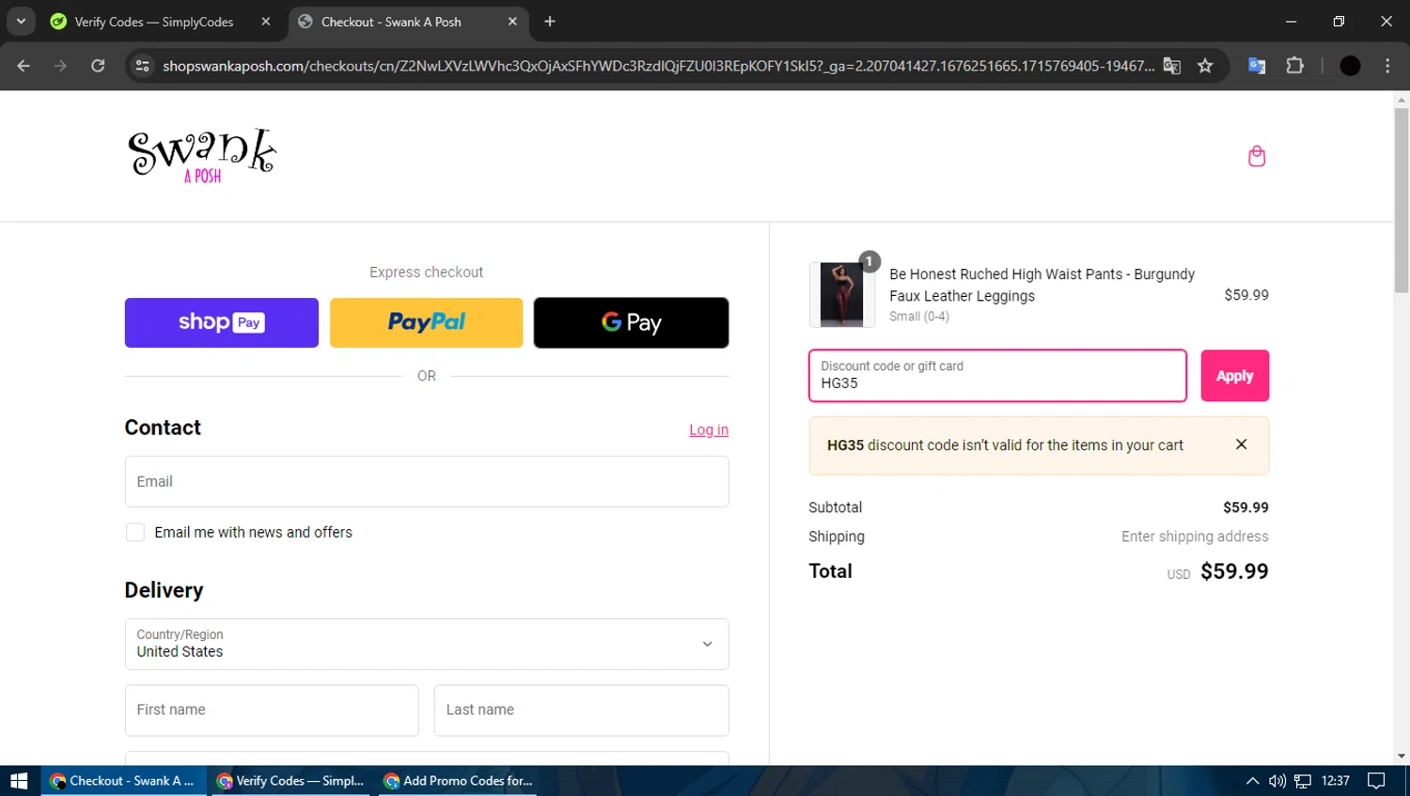Pay with PayPal express checkout
The height and width of the screenshot is (796, 1410).
[x=426, y=322]
